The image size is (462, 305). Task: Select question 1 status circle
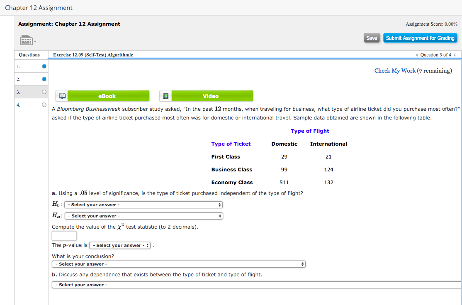(x=44, y=66)
